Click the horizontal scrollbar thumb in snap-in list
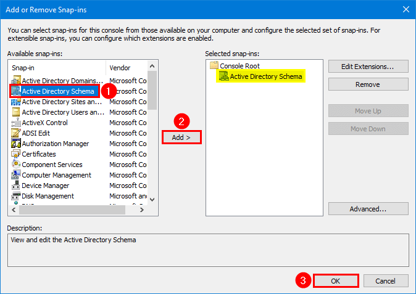Screen dimensions: 416x294 [x=72, y=210]
